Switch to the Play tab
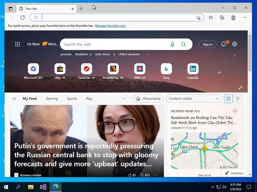Viewport: 257px width, 192px height. [89, 98]
